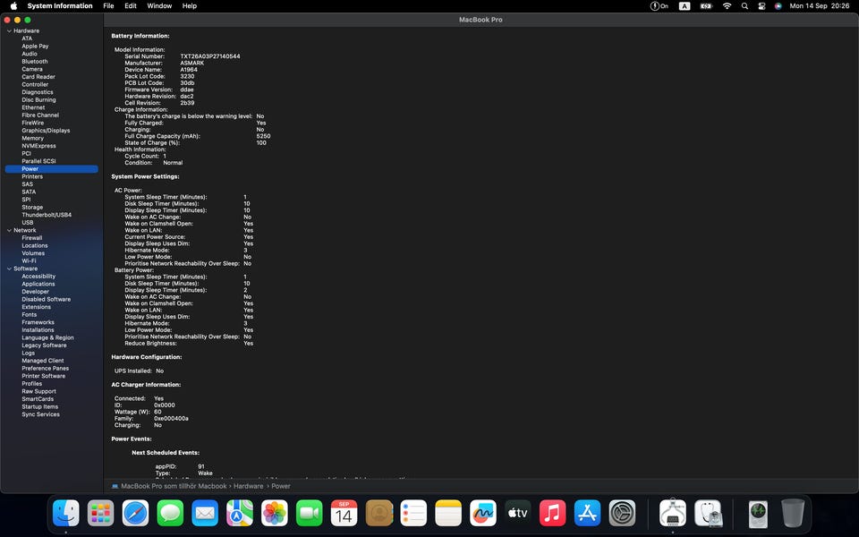Select Graphics/Displays in the sidebar

click(x=46, y=131)
